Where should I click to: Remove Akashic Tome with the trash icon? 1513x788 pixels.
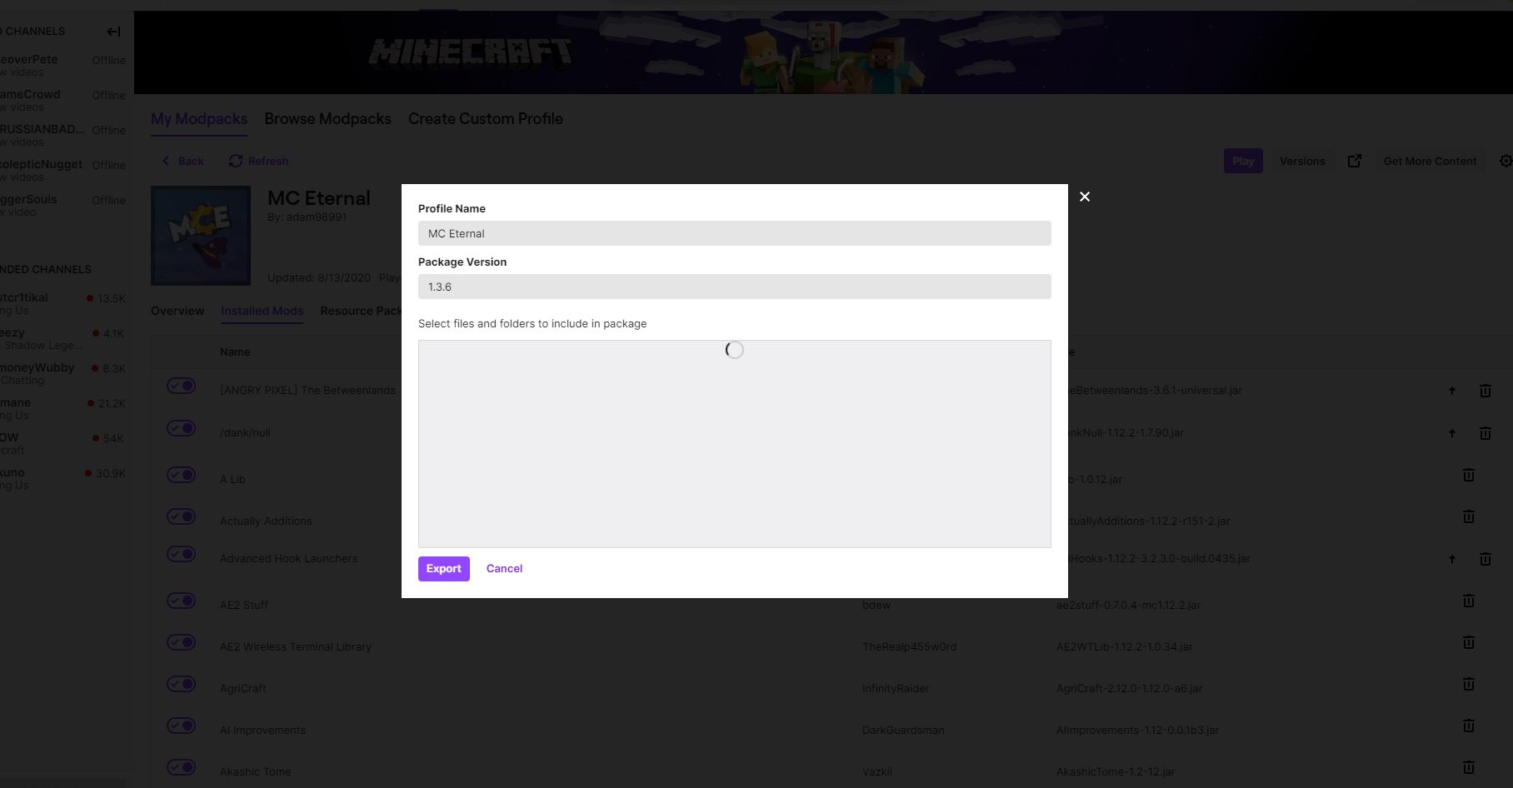(1468, 767)
